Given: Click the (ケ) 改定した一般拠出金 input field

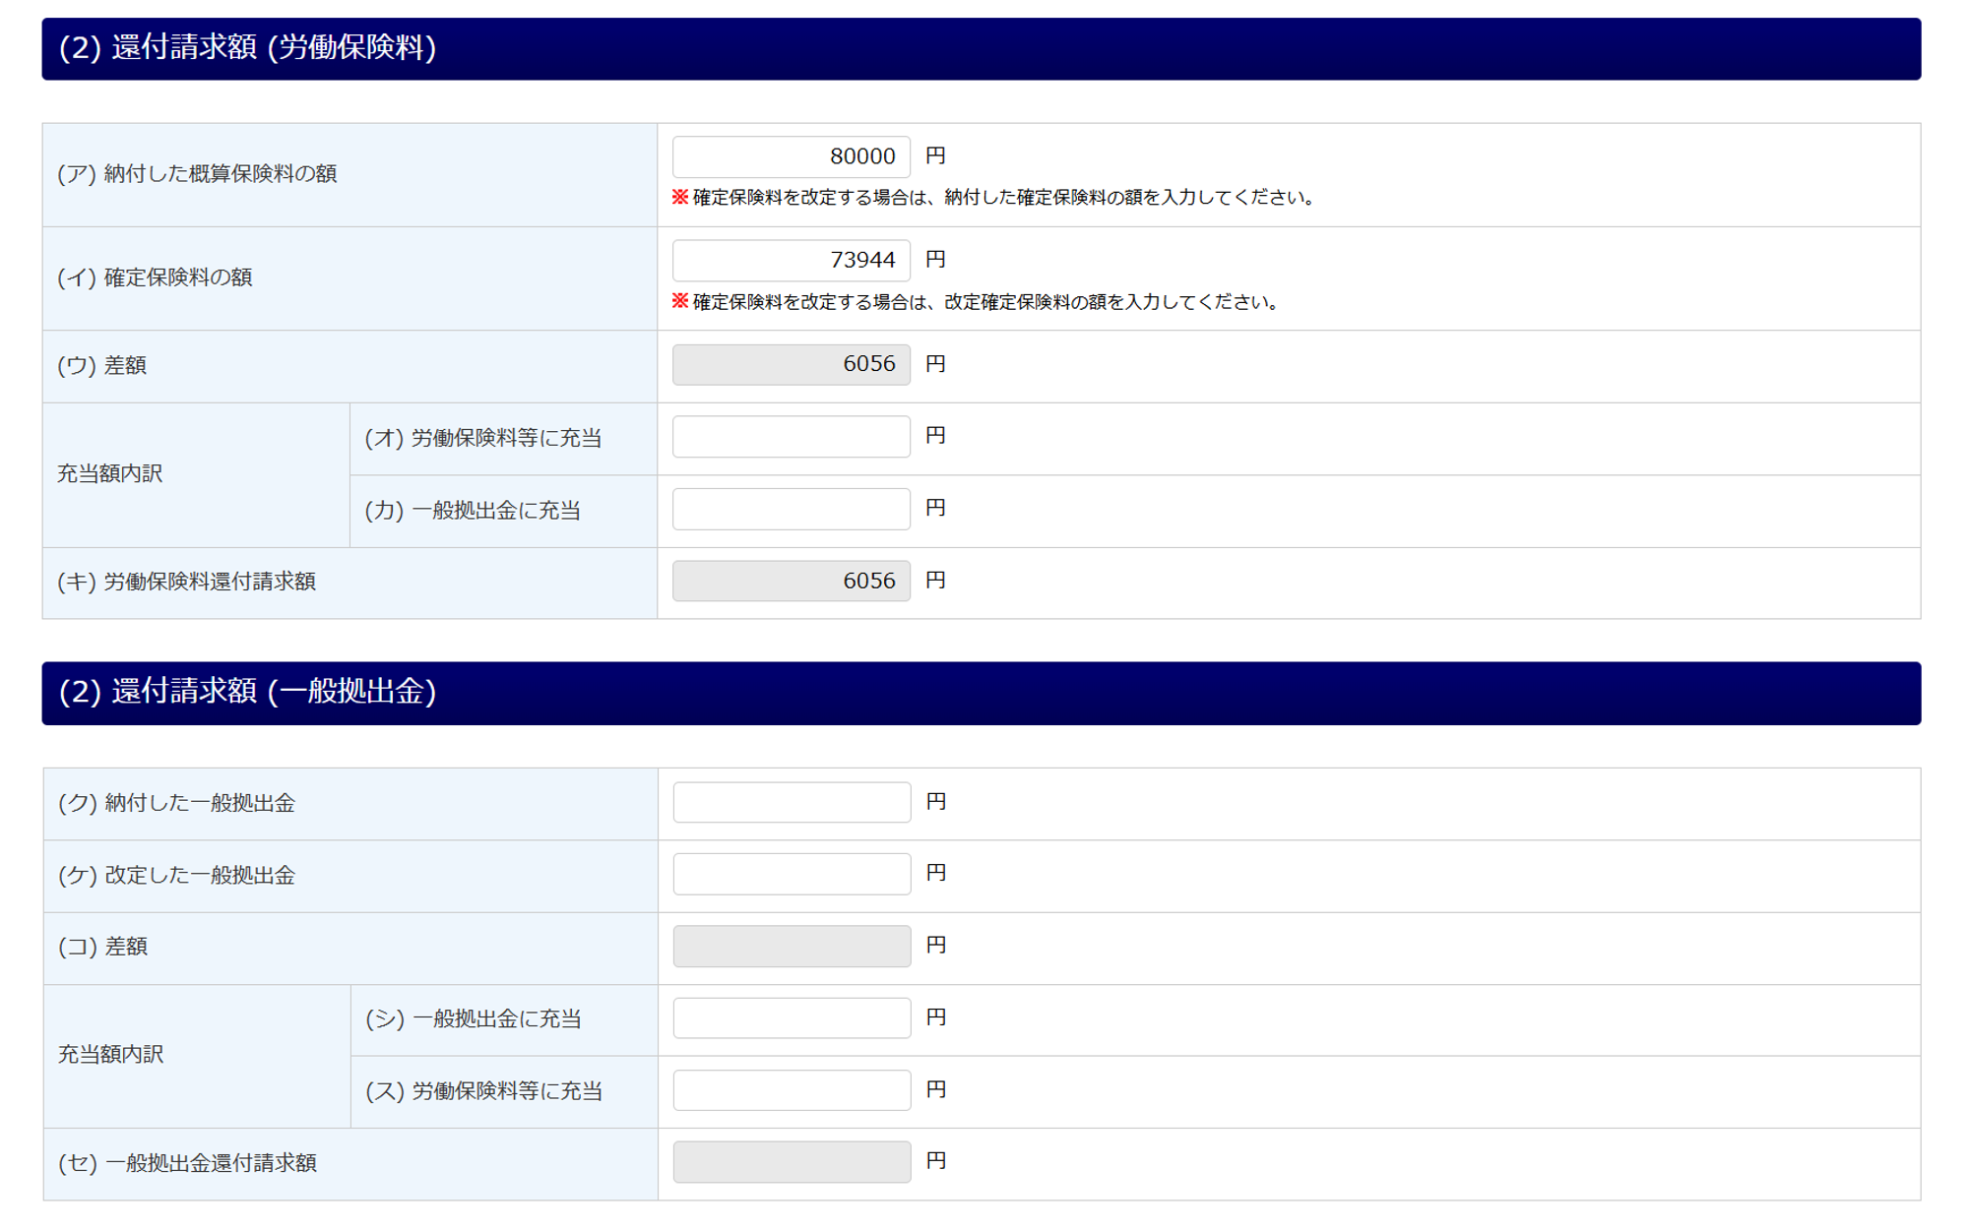Looking at the screenshot, I should point(791,874).
